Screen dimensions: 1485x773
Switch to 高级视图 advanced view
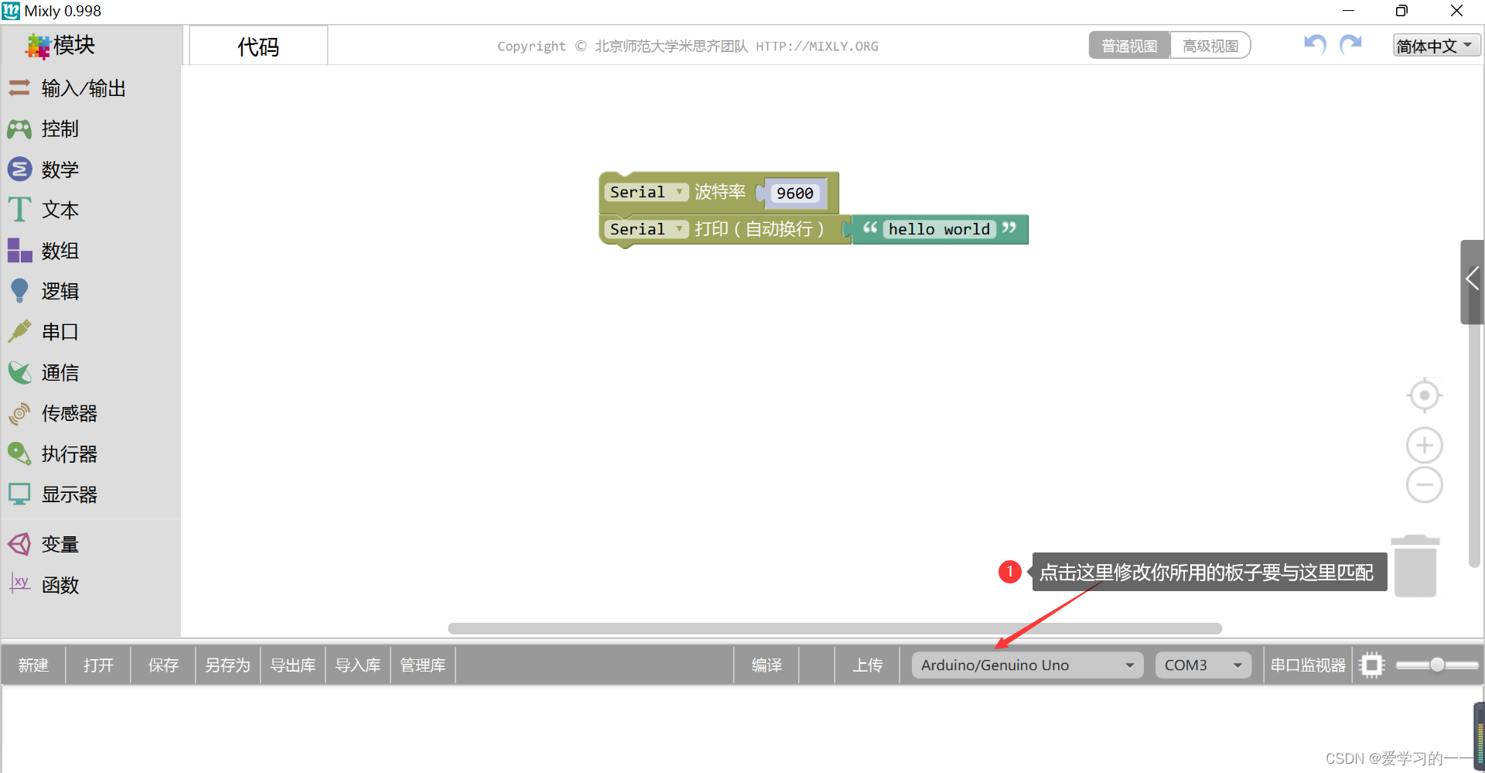click(1210, 45)
